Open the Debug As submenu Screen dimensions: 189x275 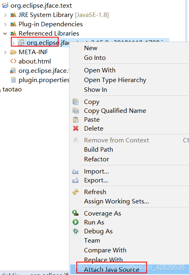point(98,231)
